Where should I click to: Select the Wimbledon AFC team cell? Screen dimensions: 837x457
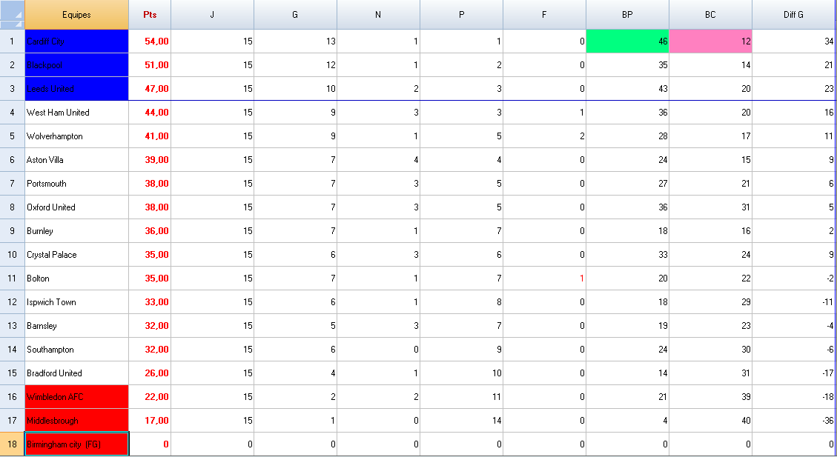[76, 397]
